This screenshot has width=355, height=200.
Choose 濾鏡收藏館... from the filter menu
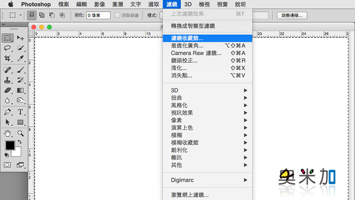click(x=207, y=38)
